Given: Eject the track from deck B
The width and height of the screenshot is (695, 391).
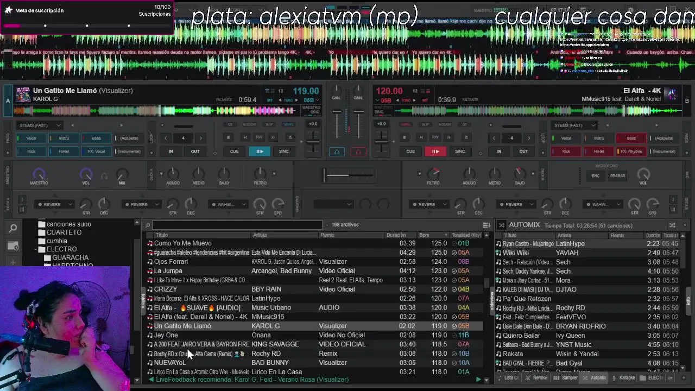Looking at the screenshot, I should tap(466, 138).
